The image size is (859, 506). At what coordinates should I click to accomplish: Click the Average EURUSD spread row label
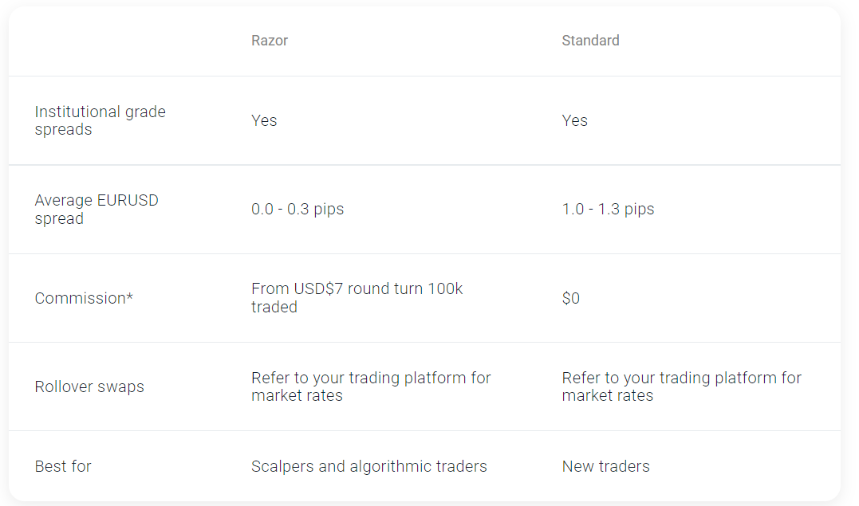point(97,209)
